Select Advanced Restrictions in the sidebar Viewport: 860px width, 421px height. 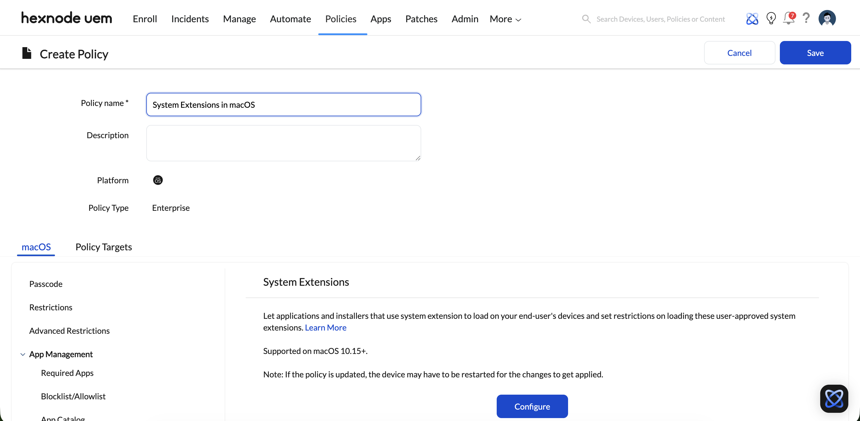click(x=69, y=331)
